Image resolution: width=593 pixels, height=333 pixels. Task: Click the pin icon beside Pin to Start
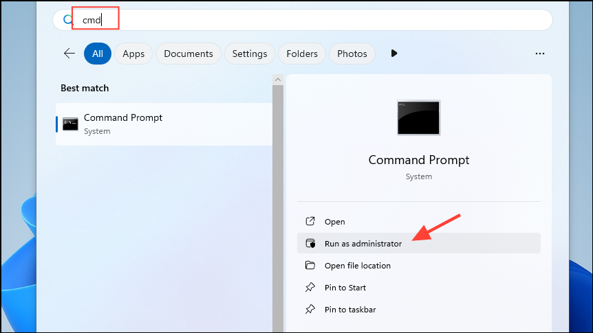tap(310, 287)
